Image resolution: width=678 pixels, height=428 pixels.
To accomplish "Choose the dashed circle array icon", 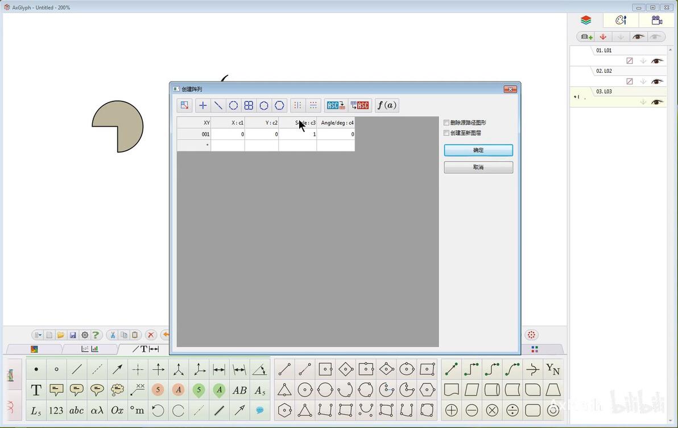I will coord(233,105).
